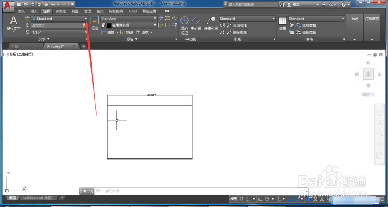Image resolution: width=388 pixels, height=207 pixels.
Task: Expand the Text (文字) panel
Action: 44,39
